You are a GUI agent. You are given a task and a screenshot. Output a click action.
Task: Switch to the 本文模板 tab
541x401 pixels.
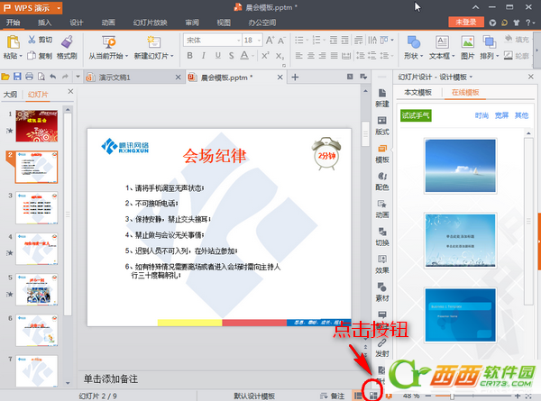click(417, 93)
